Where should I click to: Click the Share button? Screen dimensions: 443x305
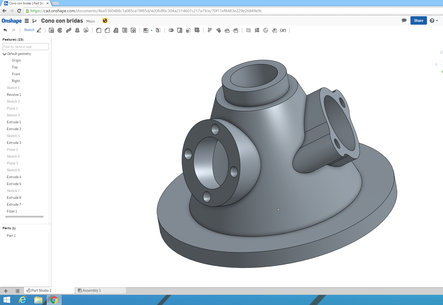pyautogui.click(x=419, y=21)
